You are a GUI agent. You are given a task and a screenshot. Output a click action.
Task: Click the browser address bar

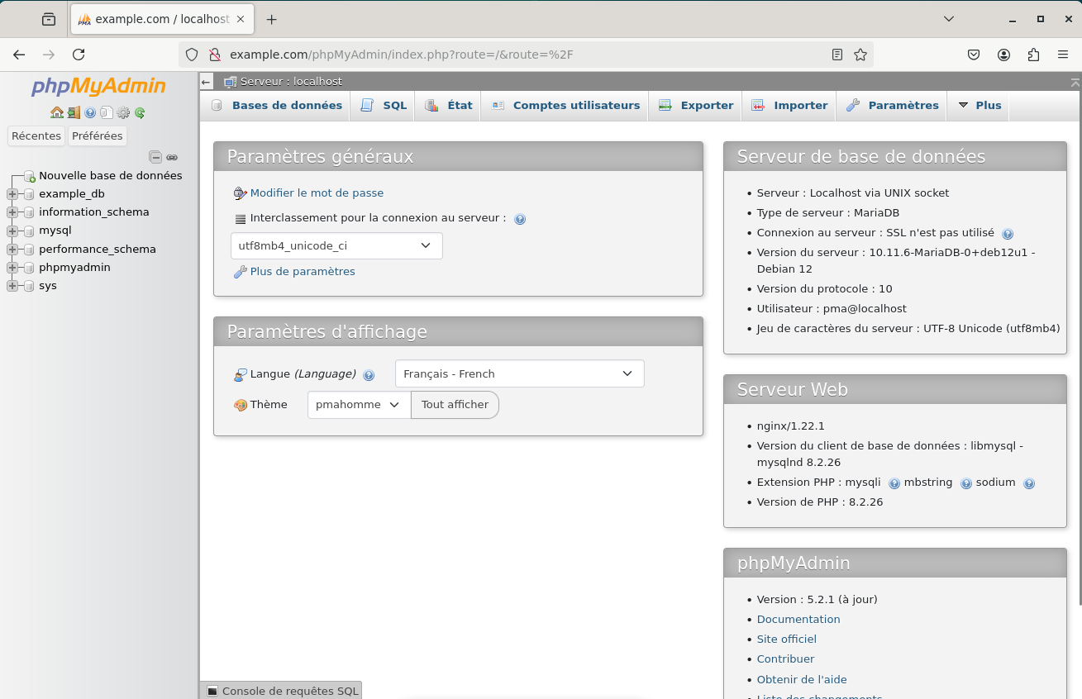pyautogui.click(x=526, y=55)
